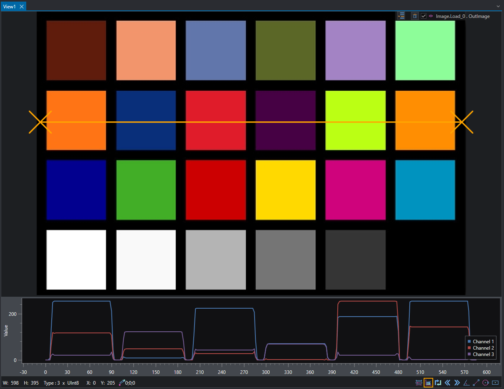
Task: Go to previous with double-left chevrons
Action: click(448, 383)
